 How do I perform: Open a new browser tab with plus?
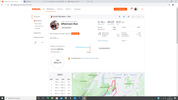tap(92, 2)
